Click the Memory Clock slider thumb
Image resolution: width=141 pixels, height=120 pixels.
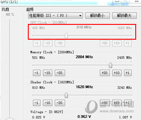point(110,65)
